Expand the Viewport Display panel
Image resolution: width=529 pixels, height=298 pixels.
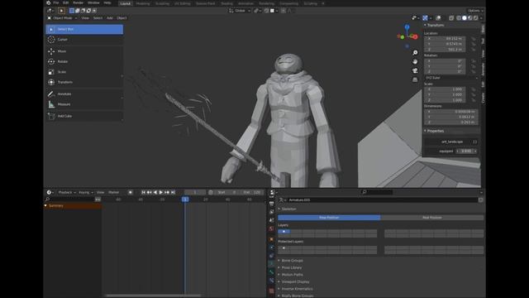point(295,281)
